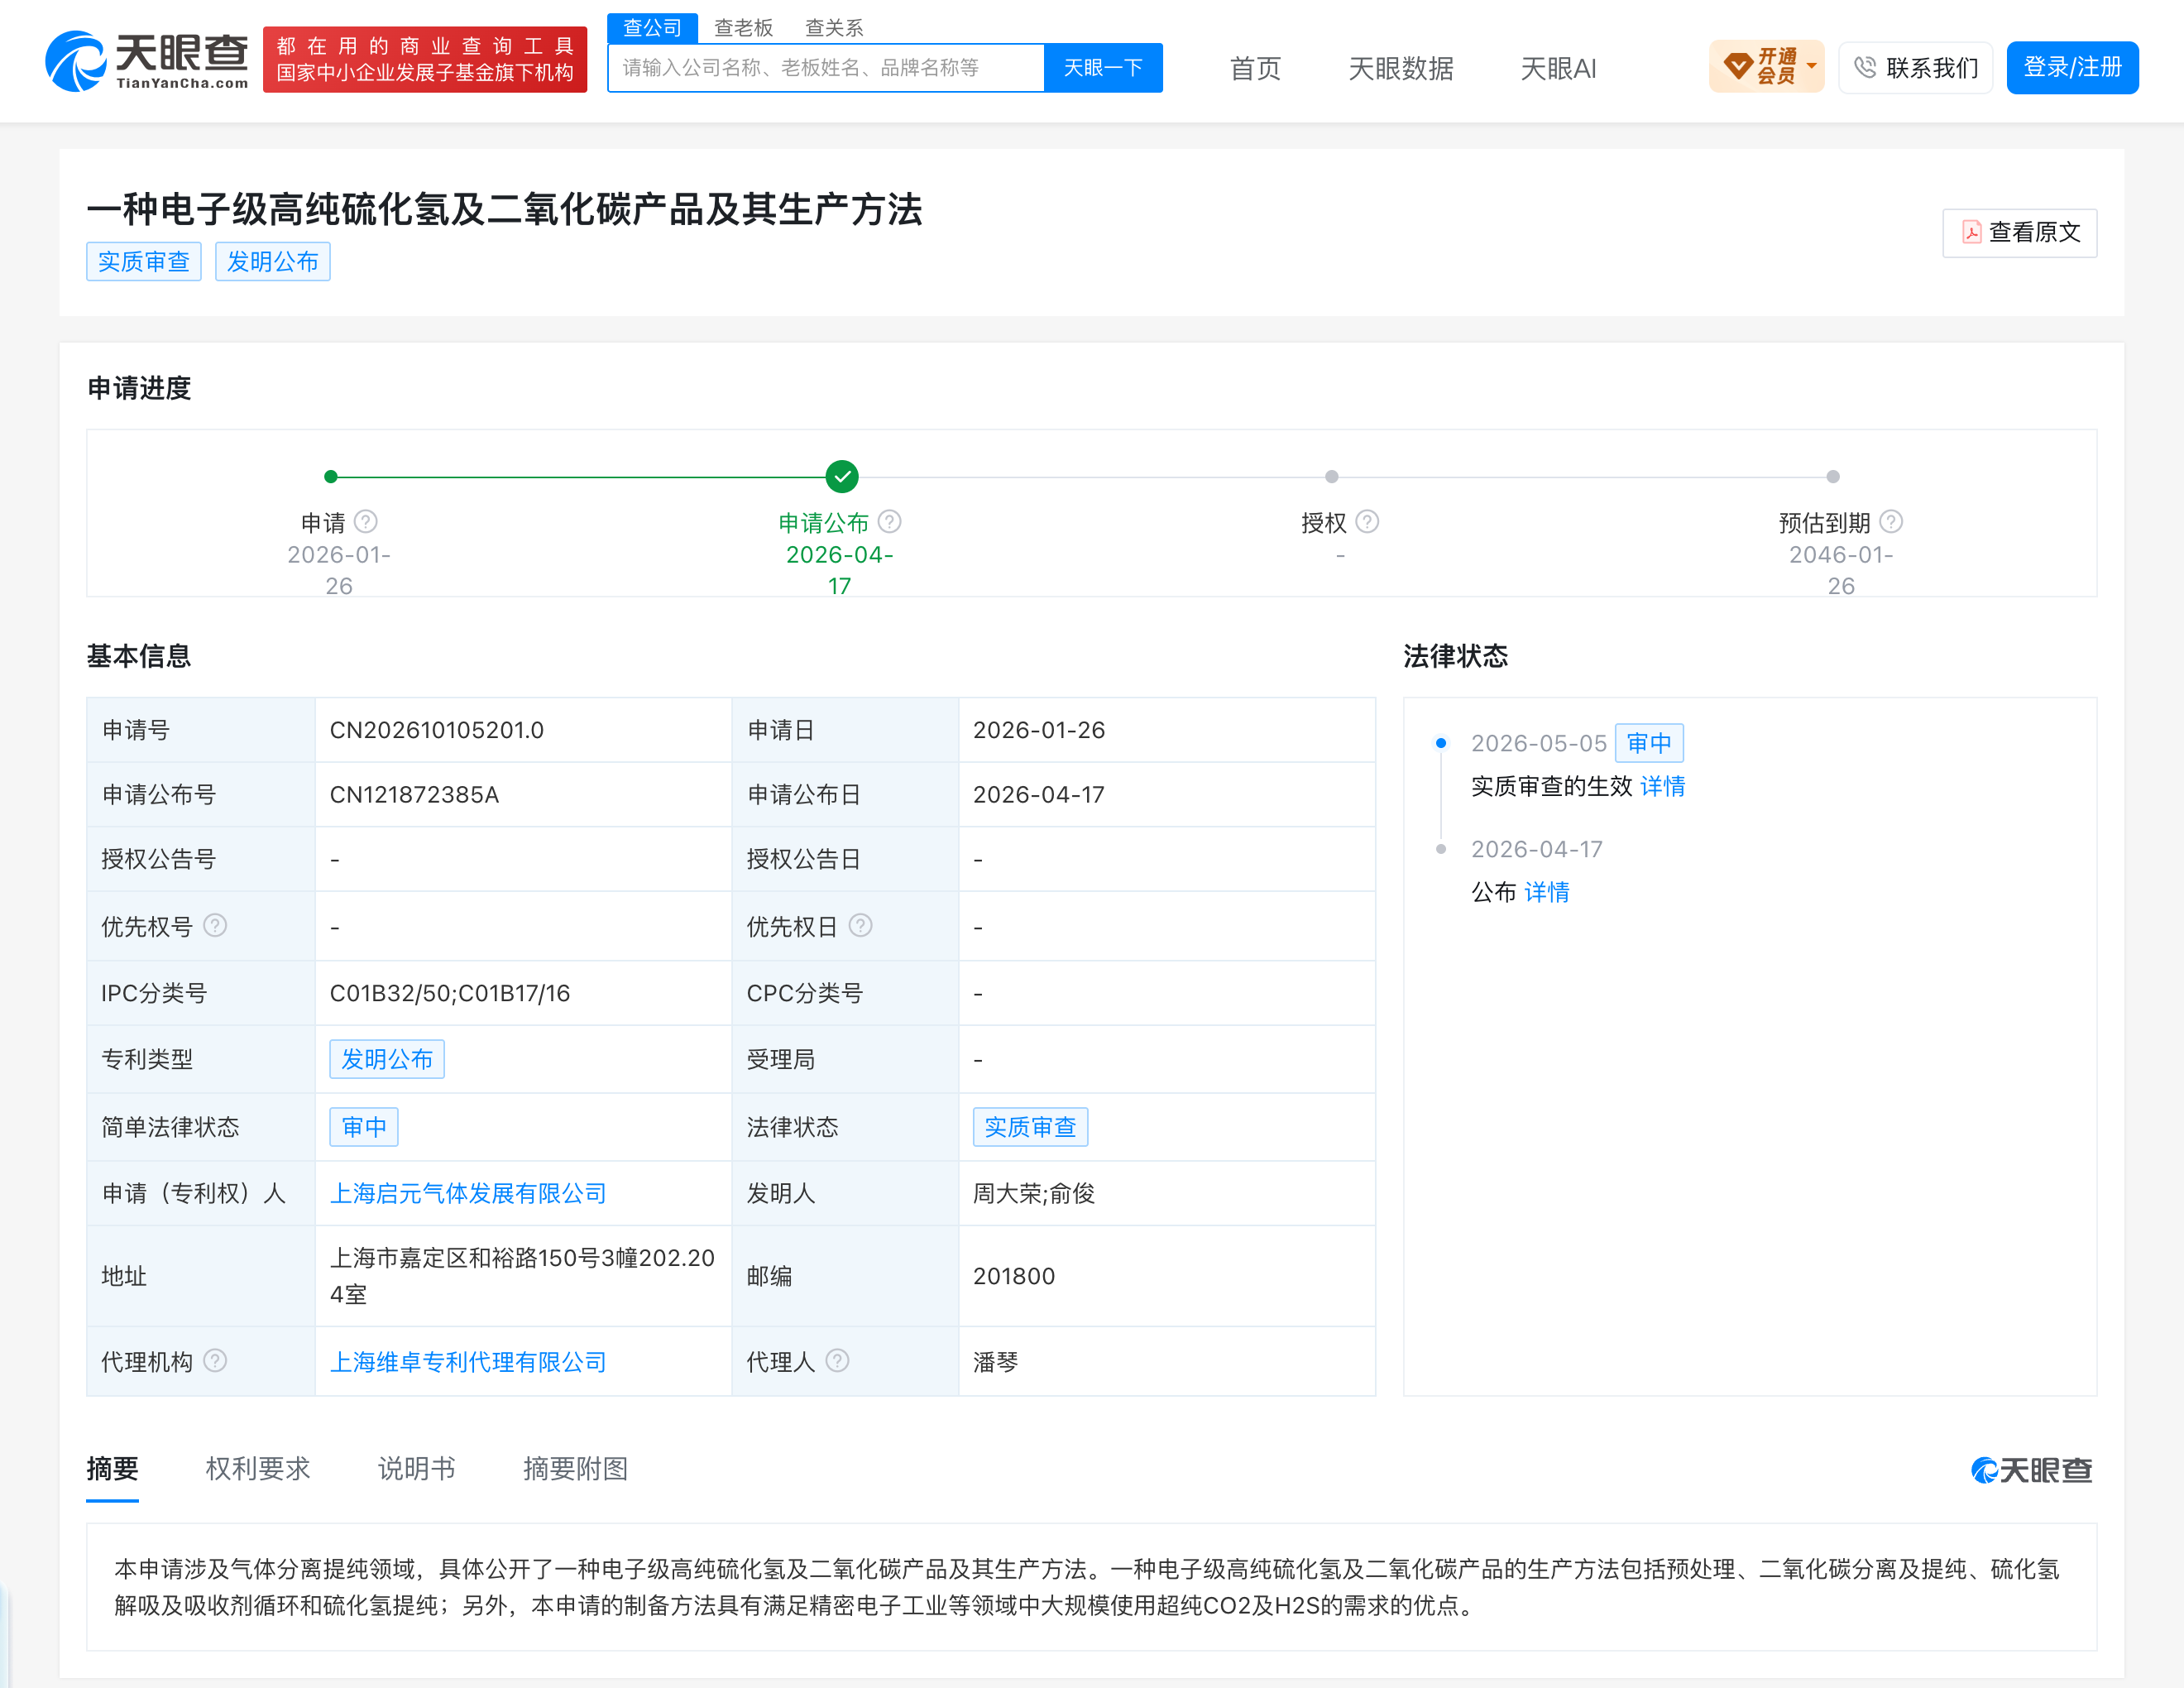Image resolution: width=2184 pixels, height=1688 pixels.
Task: Click IPC value C01B32/50;C01B17/16
Action: pyautogui.click(x=450, y=993)
